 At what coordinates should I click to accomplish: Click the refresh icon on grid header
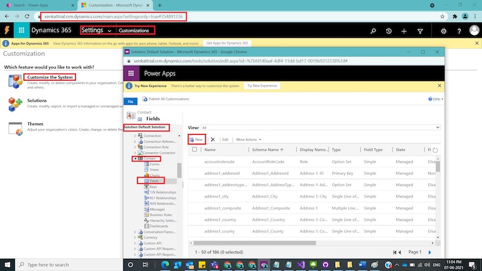435,150
